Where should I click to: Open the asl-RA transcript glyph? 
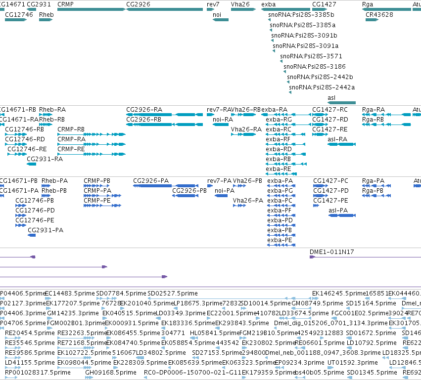pyautogui.click(x=341, y=144)
